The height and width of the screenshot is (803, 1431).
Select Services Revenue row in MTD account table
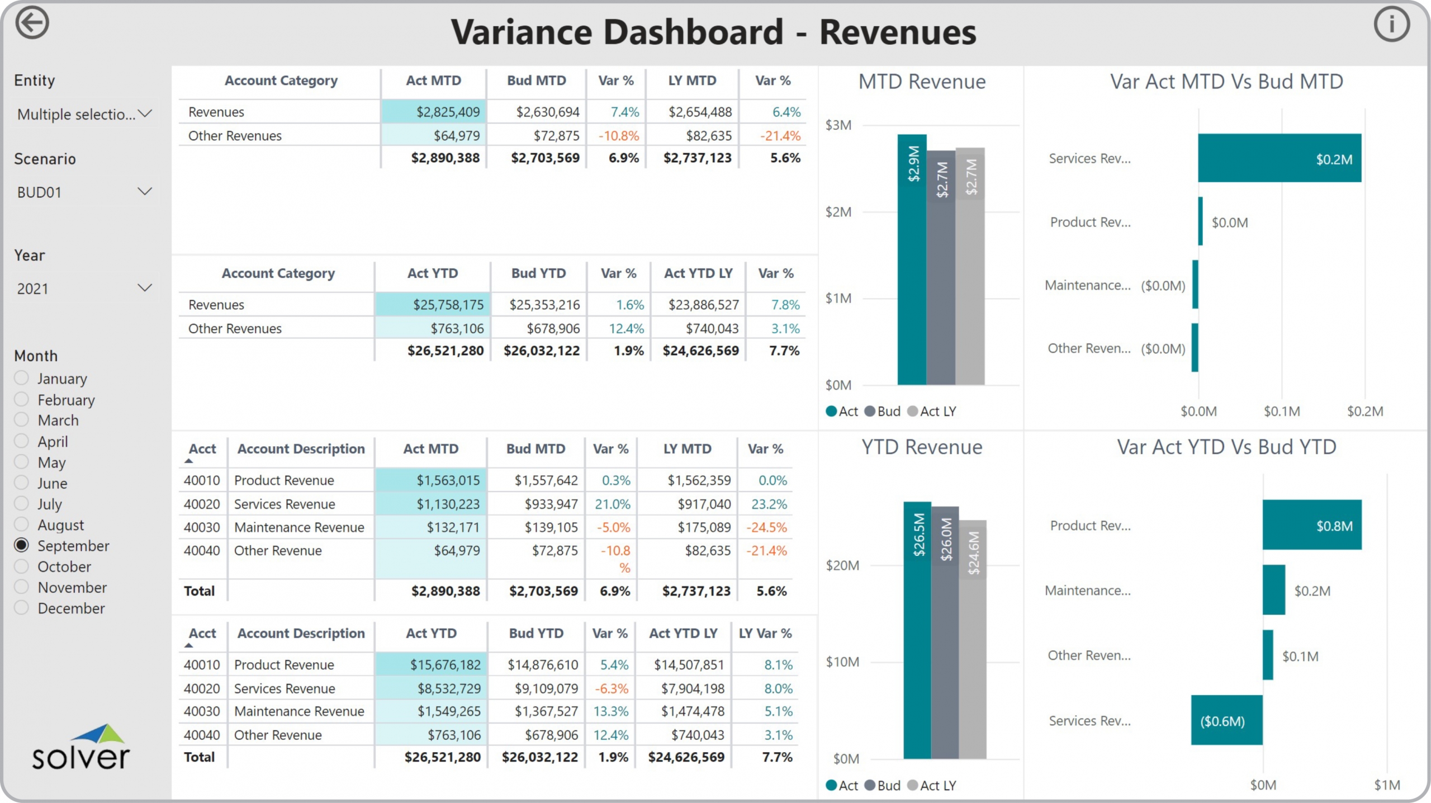click(x=284, y=504)
